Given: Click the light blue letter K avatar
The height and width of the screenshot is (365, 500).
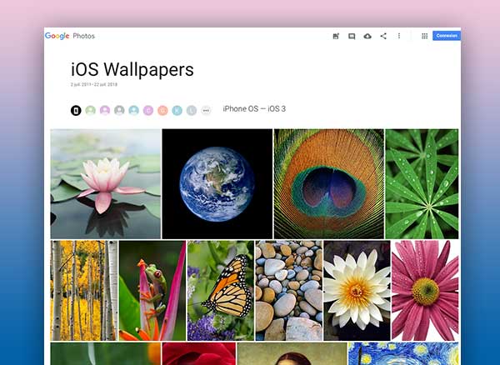Looking at the screenshot, I should coord(177,111).
